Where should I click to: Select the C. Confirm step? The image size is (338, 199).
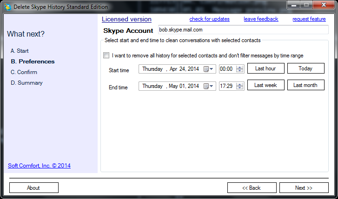click(24, 72)
